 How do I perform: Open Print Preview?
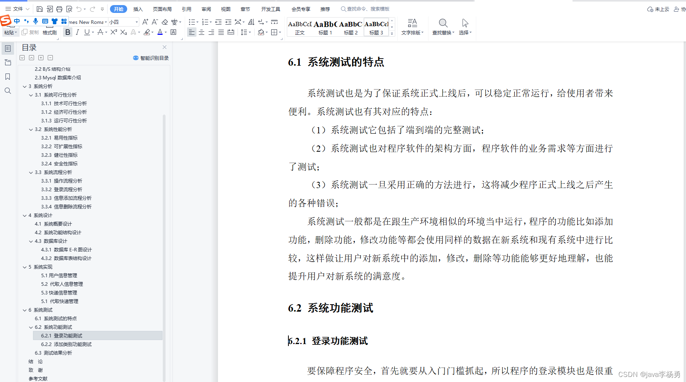(69, 9)
